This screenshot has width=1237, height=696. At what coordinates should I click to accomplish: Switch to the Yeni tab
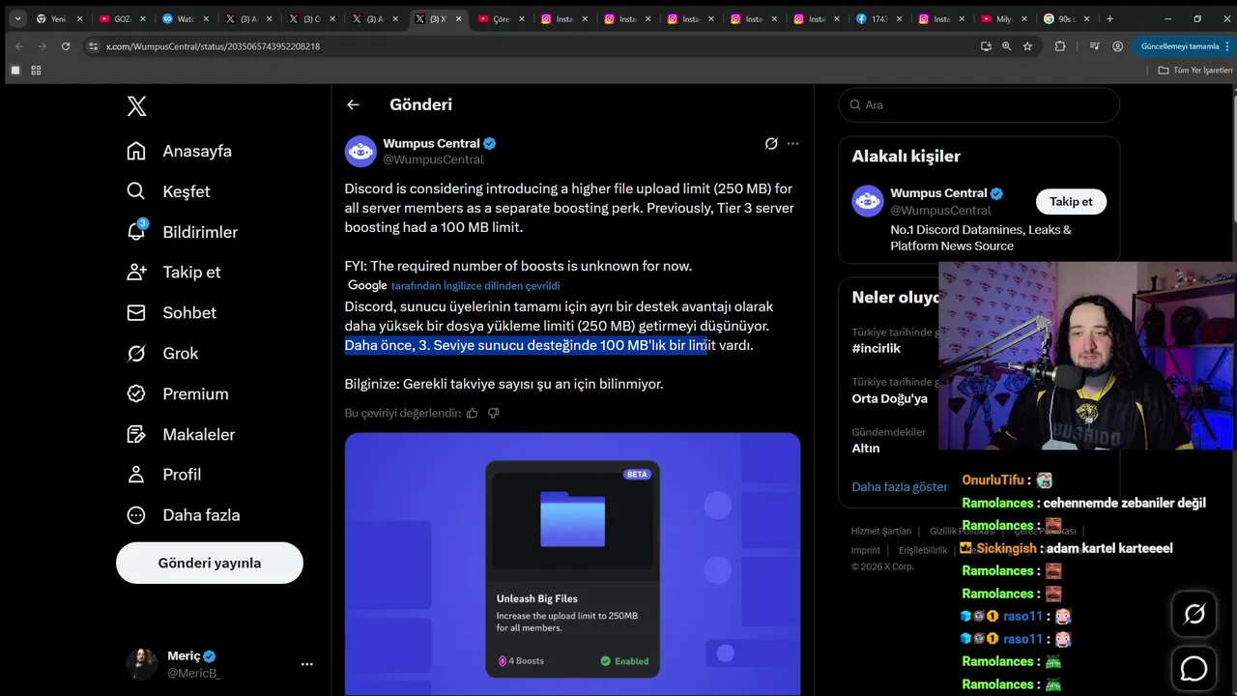click(58, 18)
